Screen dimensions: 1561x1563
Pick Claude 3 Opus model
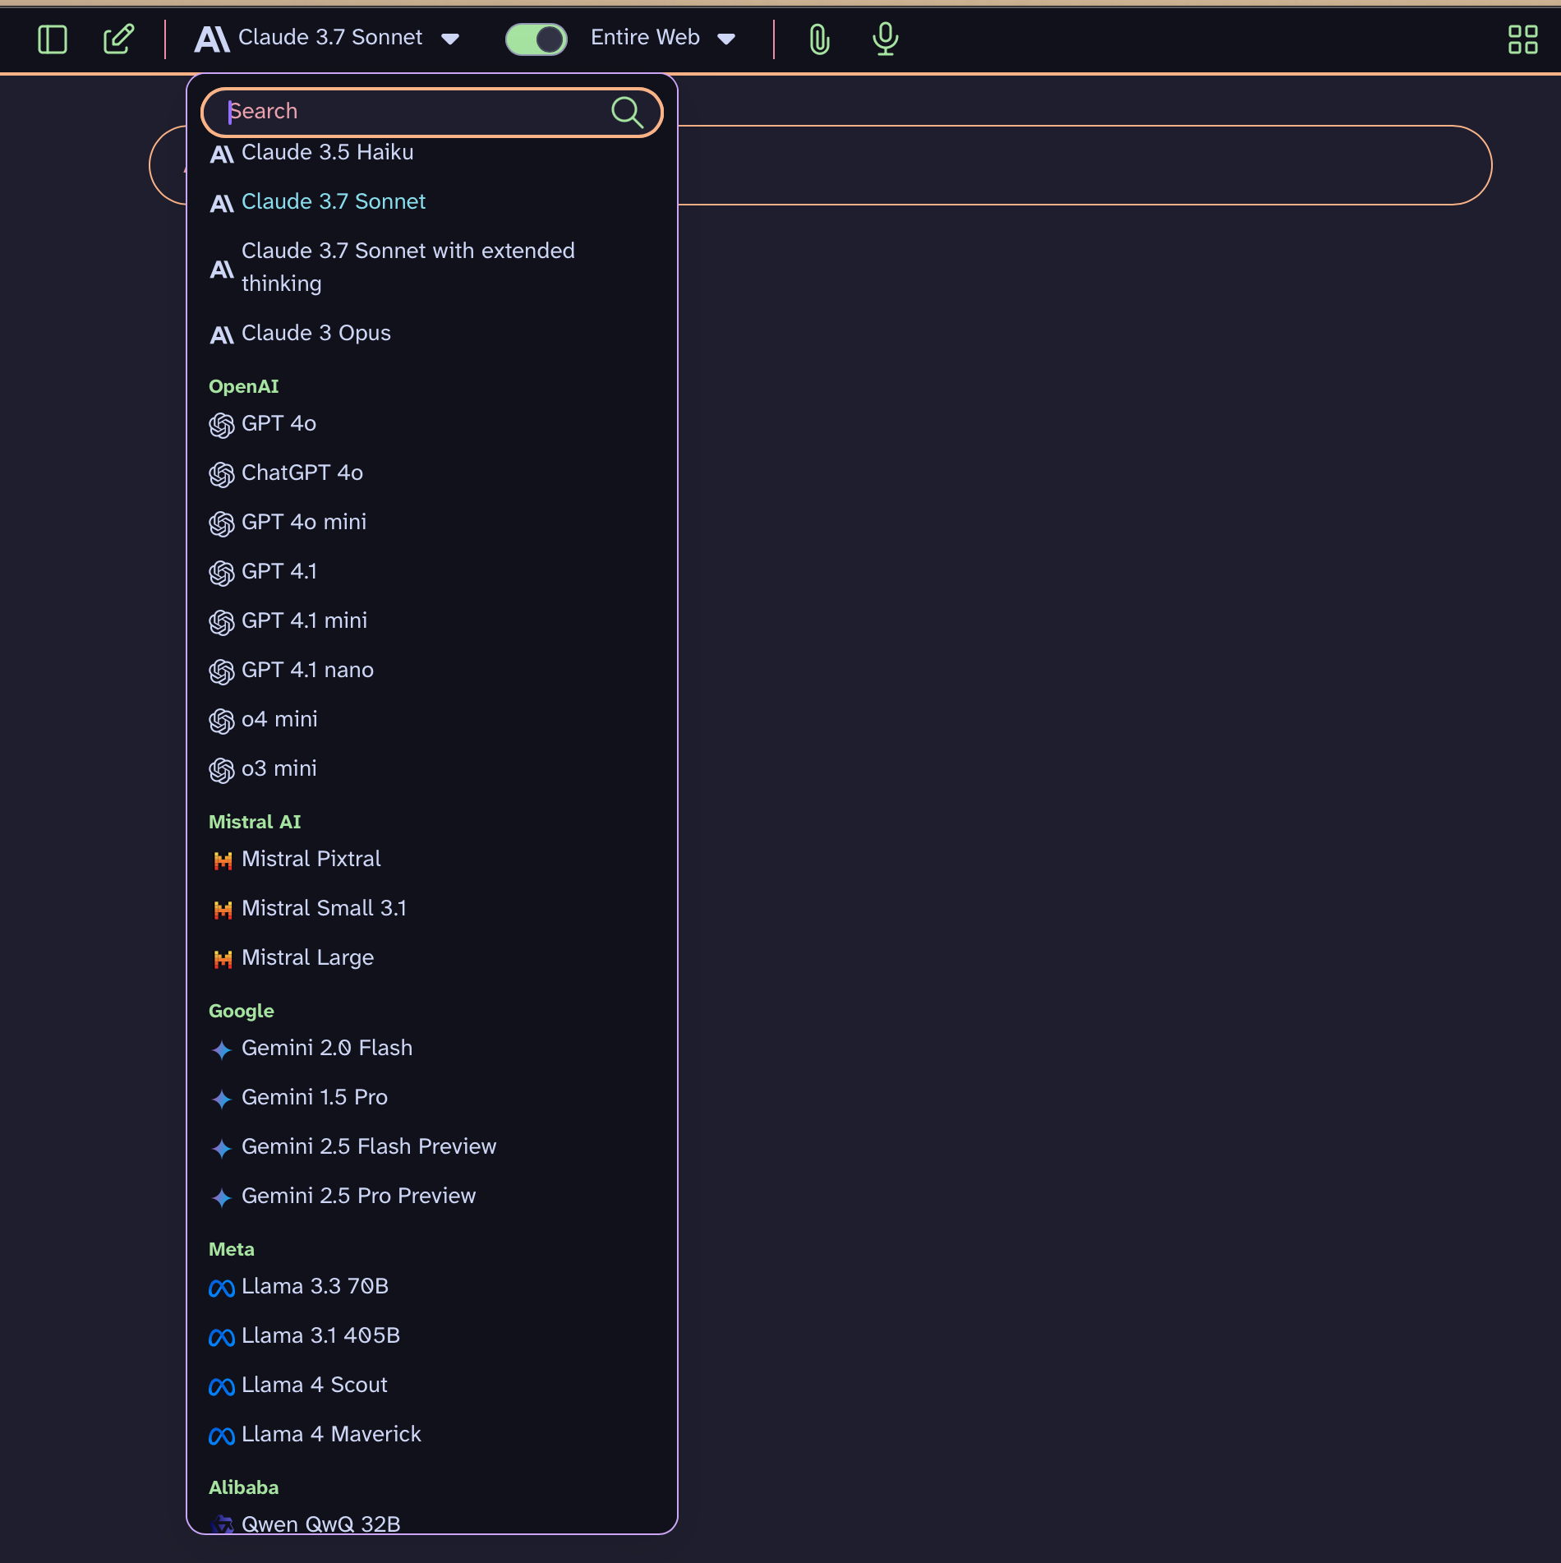coord(315,333)
